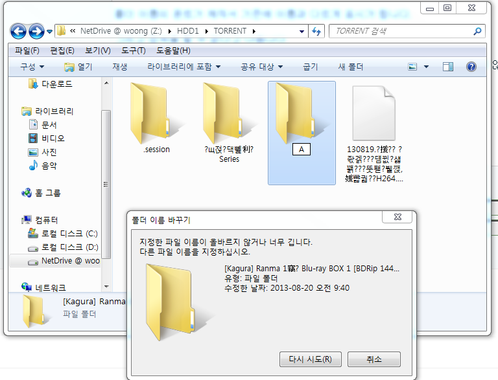Viewport: 498px width, 380px height.
Task: Expand arrow after NetDrive (Z:) breadcrumb
Action: tap(170, 31)
